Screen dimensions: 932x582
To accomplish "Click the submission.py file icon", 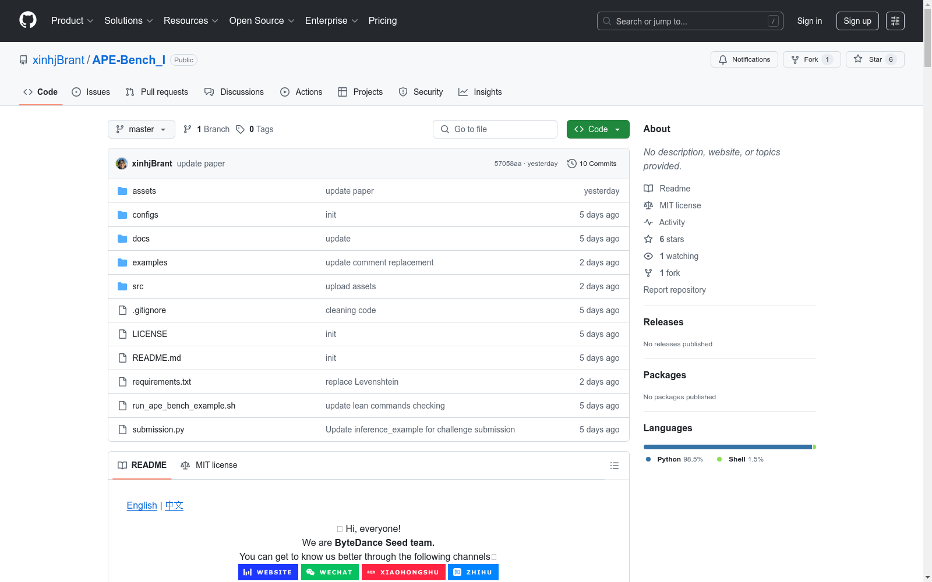I will coord(122,430).
